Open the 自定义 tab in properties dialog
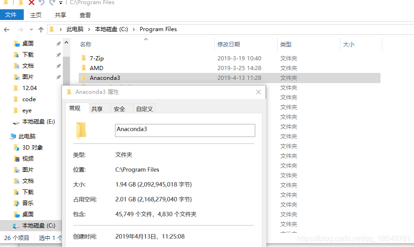Screen dimensions: 414x247 pos(144,109)
